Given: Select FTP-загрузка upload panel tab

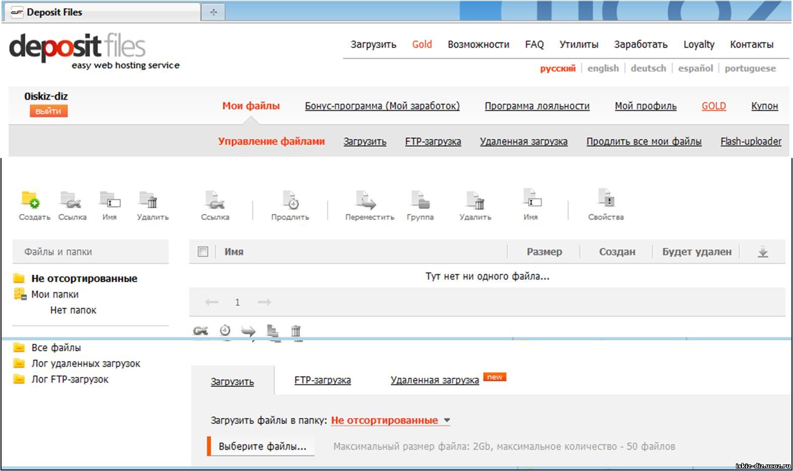Looking at the screenshot, I should 323,380.
